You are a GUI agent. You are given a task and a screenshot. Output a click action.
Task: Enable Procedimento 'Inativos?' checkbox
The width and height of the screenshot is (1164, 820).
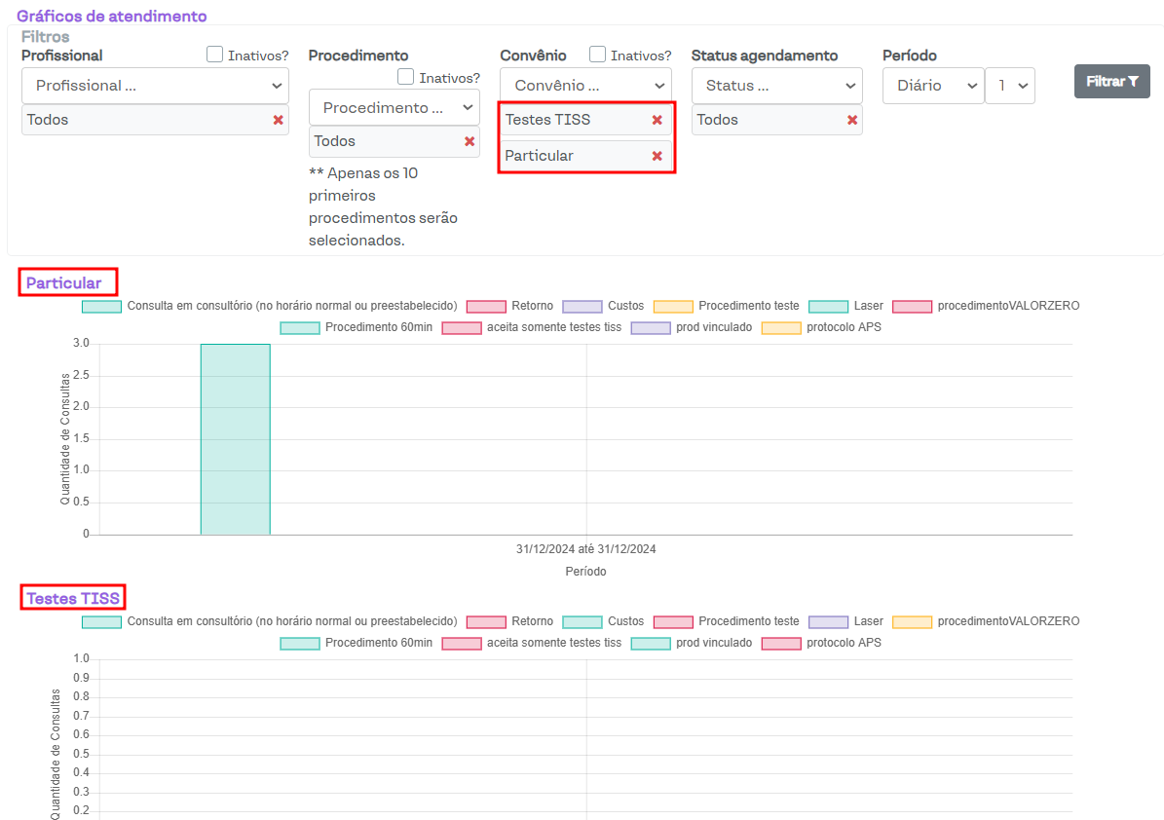click(x=406, y=77)
